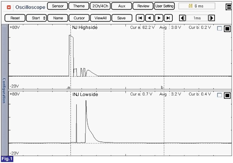Step forward one waveform frame

pyautogui.click(x=159, y=18)
